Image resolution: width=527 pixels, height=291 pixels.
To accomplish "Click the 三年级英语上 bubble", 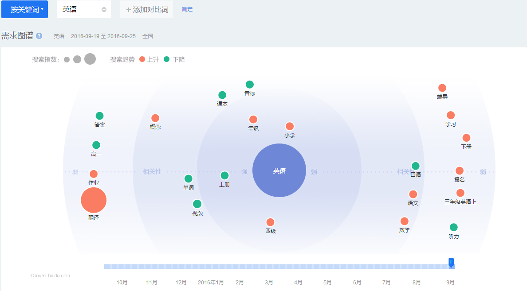I will point(460,193).
